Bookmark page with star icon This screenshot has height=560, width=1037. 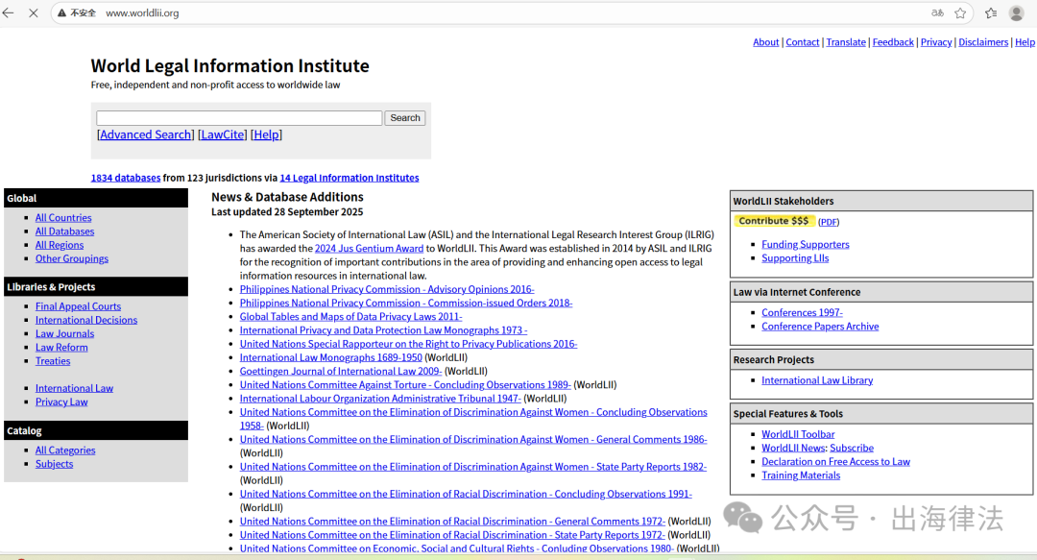[960, 12]
